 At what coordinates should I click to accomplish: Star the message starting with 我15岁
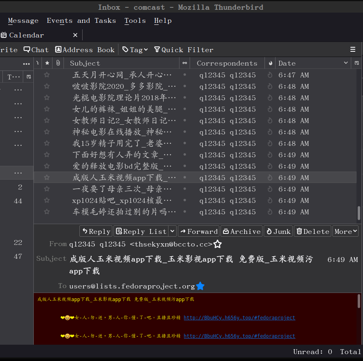click(47, 143)
